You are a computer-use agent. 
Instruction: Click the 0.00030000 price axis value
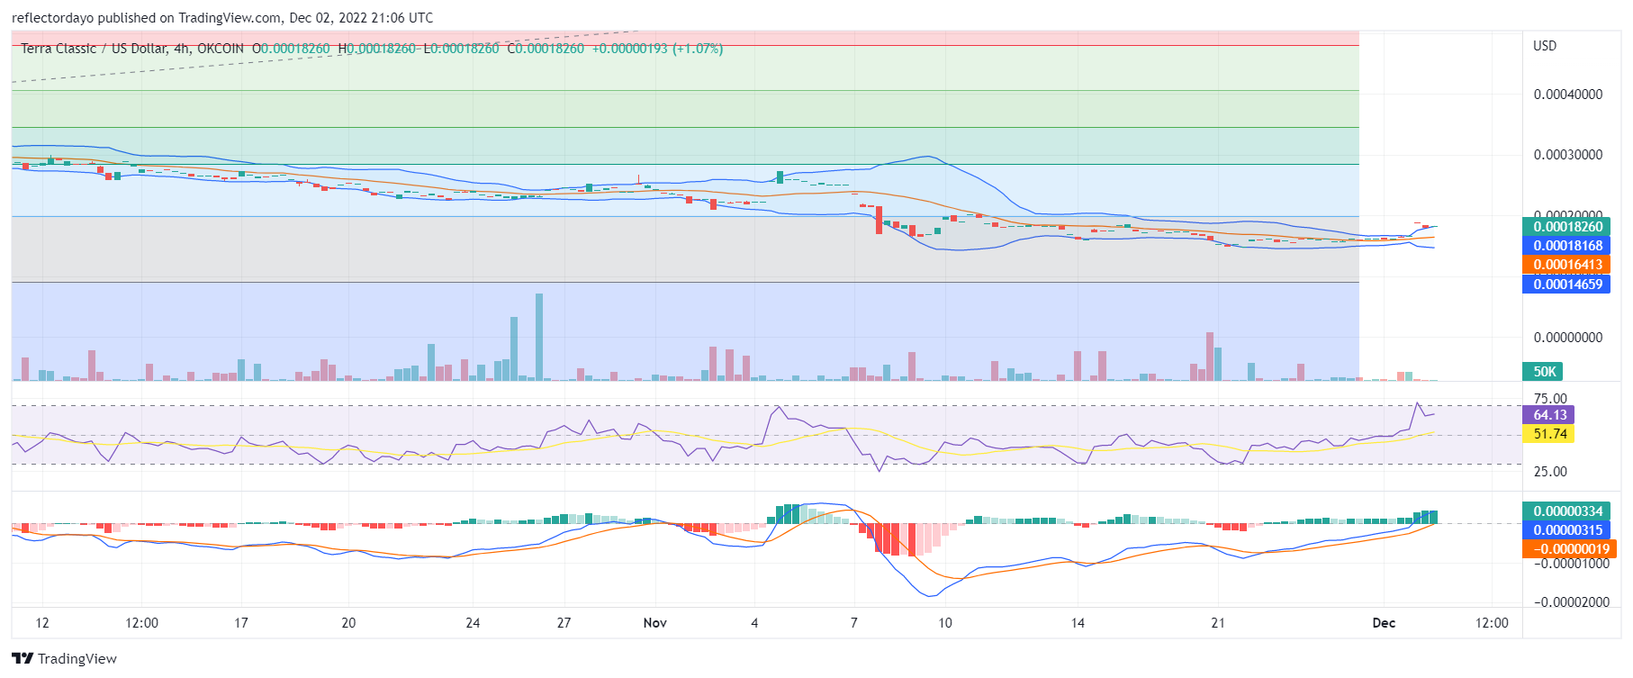1568,155
